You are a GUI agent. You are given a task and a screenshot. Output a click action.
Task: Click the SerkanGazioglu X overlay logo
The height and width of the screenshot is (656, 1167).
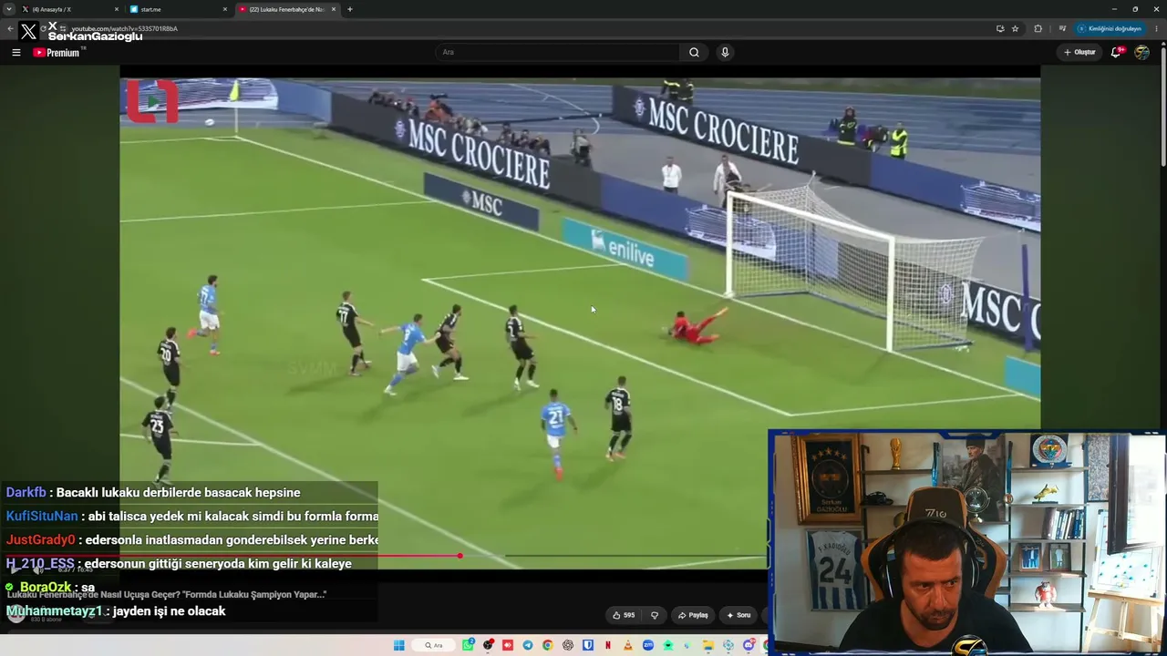click(29, 32)
